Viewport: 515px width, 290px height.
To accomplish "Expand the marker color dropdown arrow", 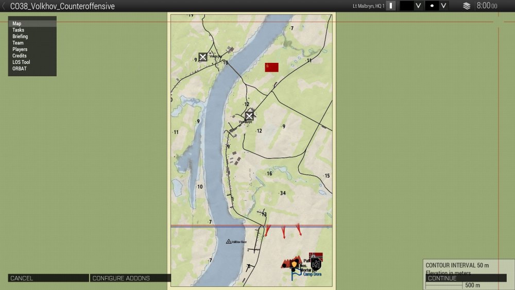I will coord(419,6).
